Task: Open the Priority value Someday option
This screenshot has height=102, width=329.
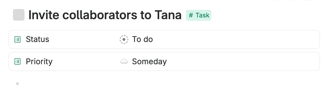Action: click(x=149, y=61)
